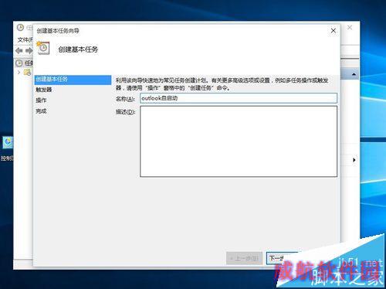Open the Control Panel desktop icon
The height and width of the screenshot is (289, 386).
8,142
